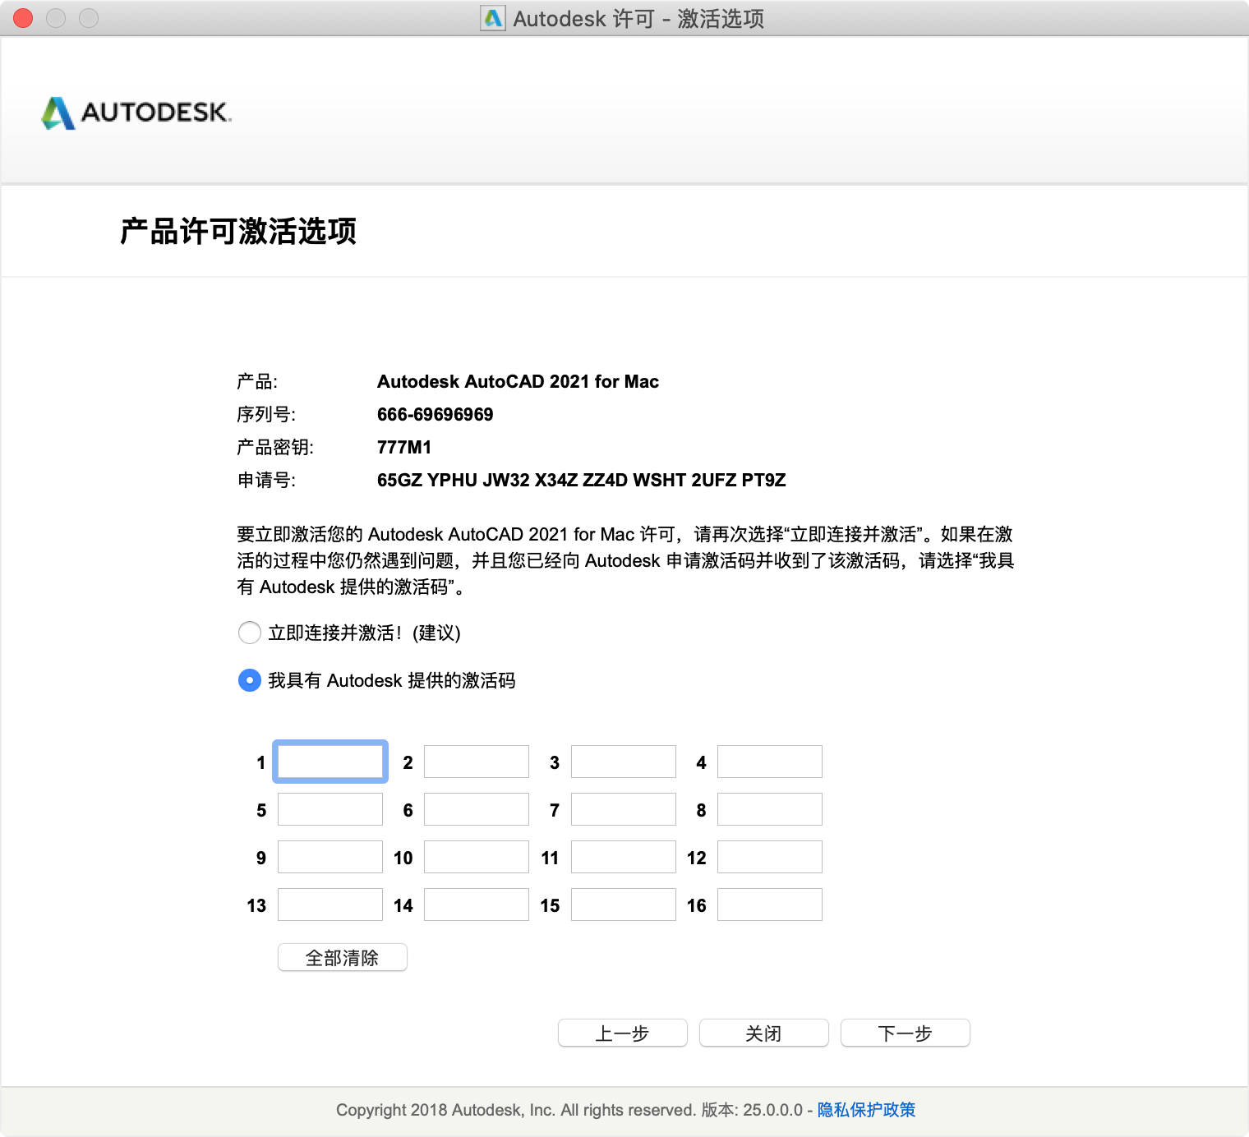
Task: Open the 隐私保护政策 link
Action: click(x=866, y=1110)
